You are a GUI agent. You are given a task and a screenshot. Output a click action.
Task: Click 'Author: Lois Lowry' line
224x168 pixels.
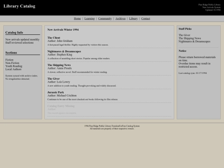pyautogui.click(x=59, y=82)
